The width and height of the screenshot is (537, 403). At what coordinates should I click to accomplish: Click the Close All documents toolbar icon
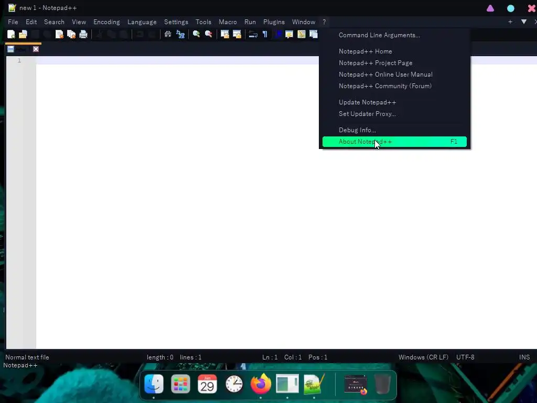tap(71, 34)
